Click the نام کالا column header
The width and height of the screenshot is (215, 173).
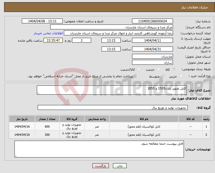(144, 119)
